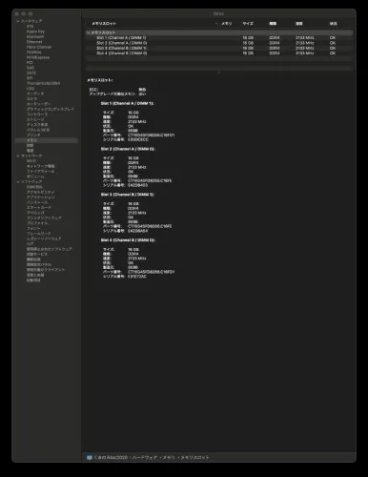368x477 pixels.
Task: Click the OK status in Slot 4 row
Action: point(333,53)
